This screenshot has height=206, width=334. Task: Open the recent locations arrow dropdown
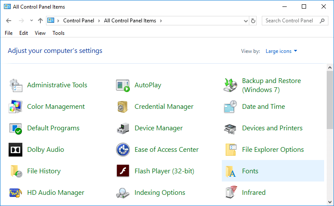click(31, 21)
